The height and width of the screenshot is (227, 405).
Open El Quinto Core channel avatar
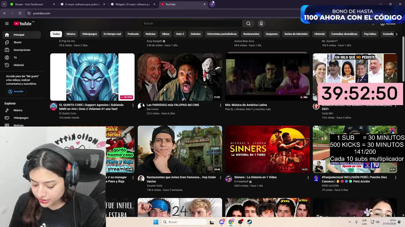[x=53, y=106]
